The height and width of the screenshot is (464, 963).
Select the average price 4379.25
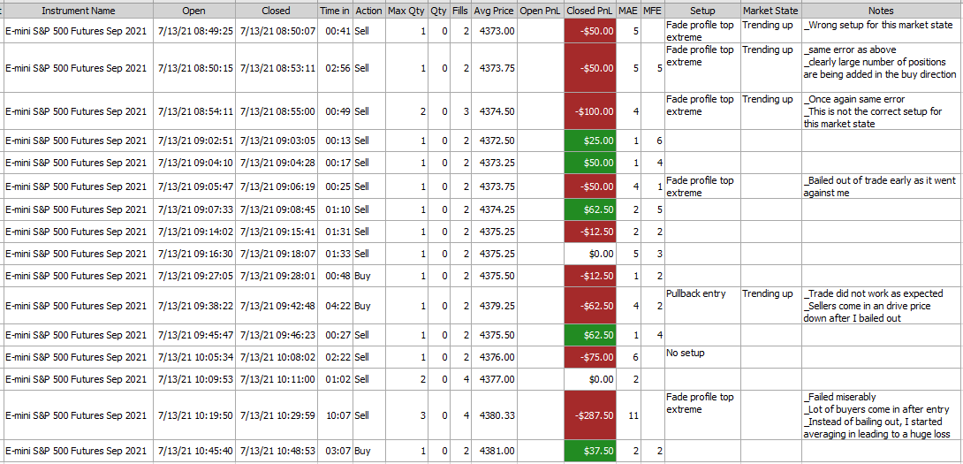(497, 306)
